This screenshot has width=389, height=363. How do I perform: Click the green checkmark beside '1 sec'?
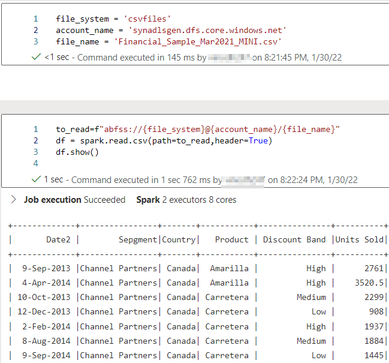pos(37,179)
